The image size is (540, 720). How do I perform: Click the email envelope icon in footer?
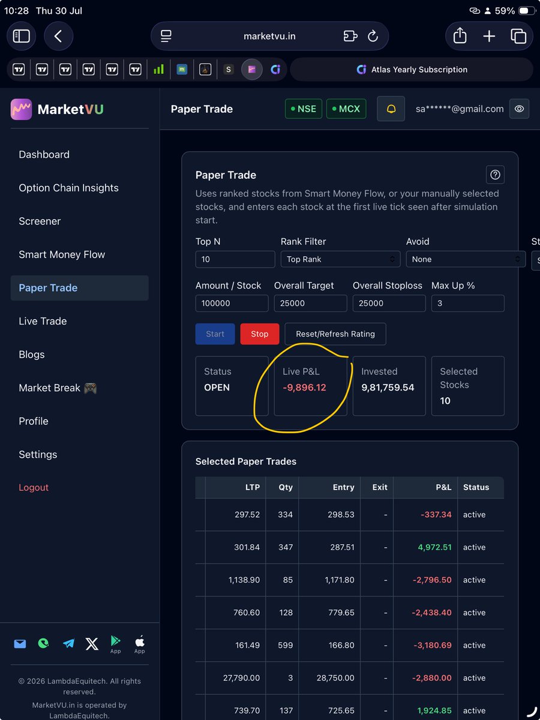click(20, 644)
